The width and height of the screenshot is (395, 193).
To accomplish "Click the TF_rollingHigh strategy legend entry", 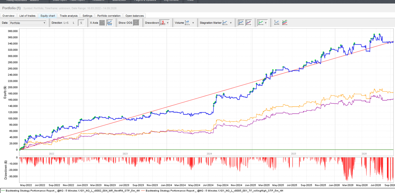I will [213, 191].
